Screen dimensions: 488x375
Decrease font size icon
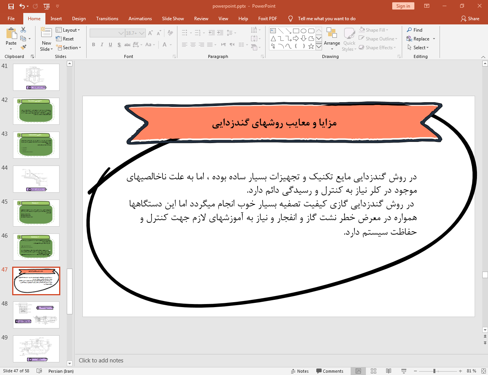point(159,33)
